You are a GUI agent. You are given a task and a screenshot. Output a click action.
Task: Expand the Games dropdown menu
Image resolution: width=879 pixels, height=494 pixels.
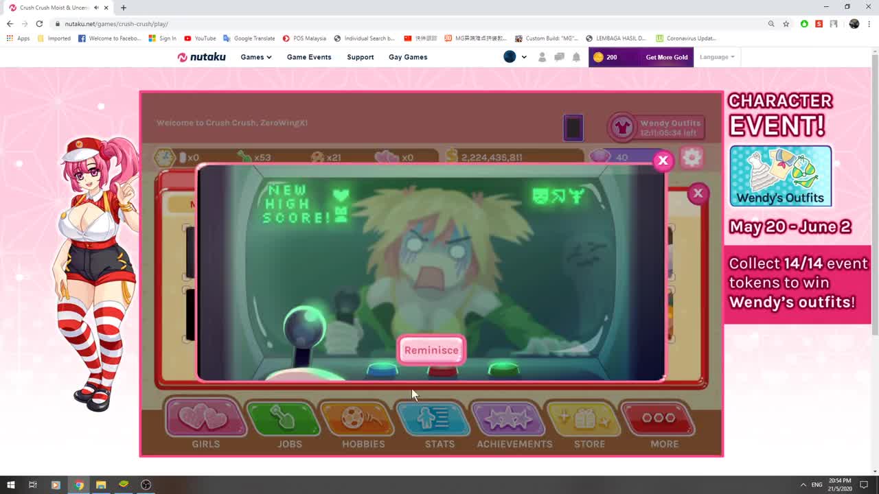[256, 57]
